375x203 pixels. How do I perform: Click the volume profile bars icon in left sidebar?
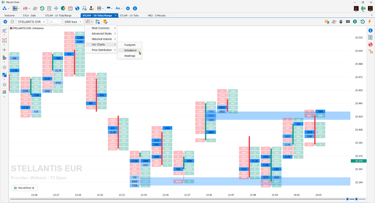(4, 58)
